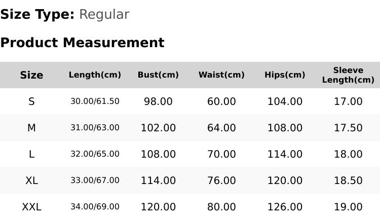Select the L size row label
This screenshot has width=380, height=220.
point(31,154)
